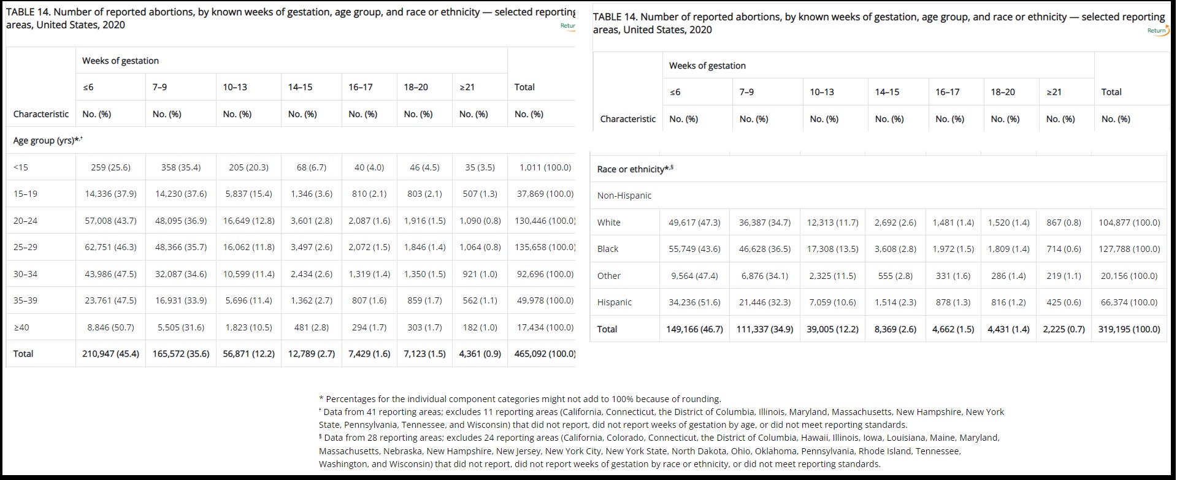1177x480 pixels.
Task: Click the footnote about 28 reporting areas
Action: pos(659,451)
